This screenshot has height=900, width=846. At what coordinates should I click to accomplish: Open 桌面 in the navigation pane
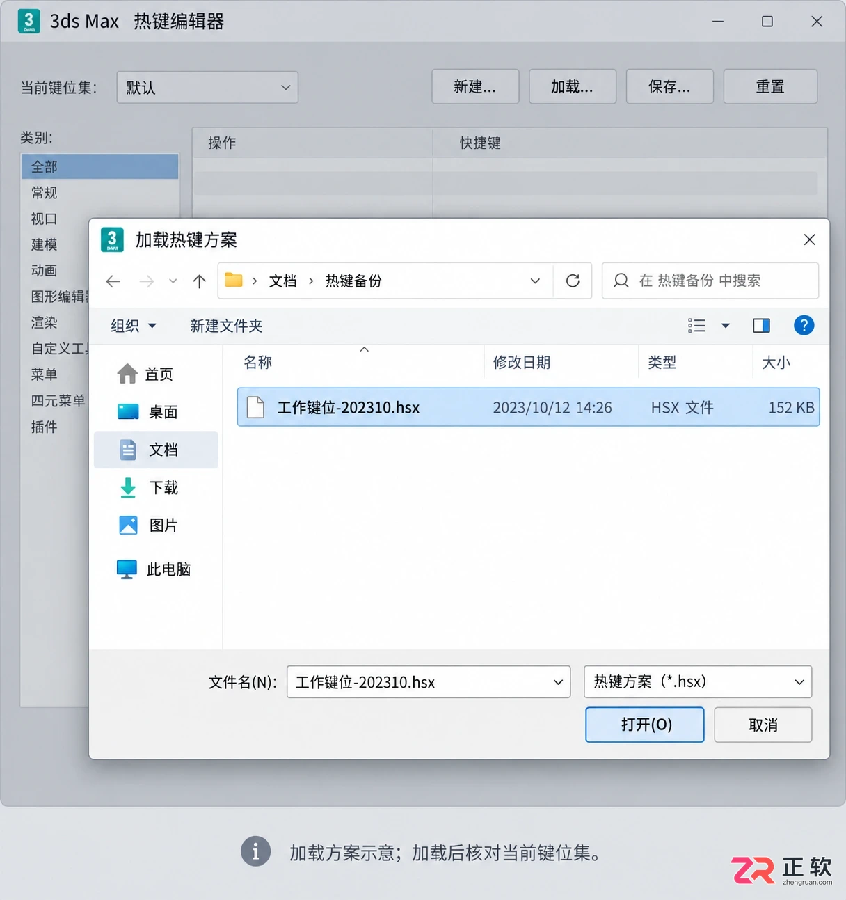tap(156, 411)
